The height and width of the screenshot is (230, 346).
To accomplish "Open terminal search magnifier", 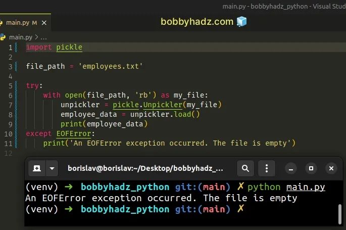I will coord(245,168).
